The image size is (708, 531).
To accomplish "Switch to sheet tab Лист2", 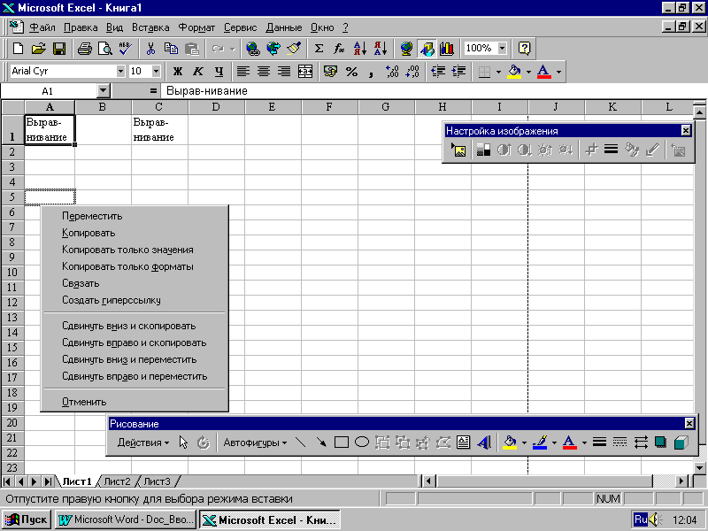I will 117,481.
